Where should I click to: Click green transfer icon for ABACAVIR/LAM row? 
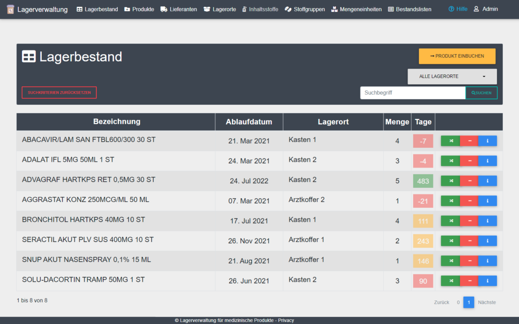[x=450, y=141]
